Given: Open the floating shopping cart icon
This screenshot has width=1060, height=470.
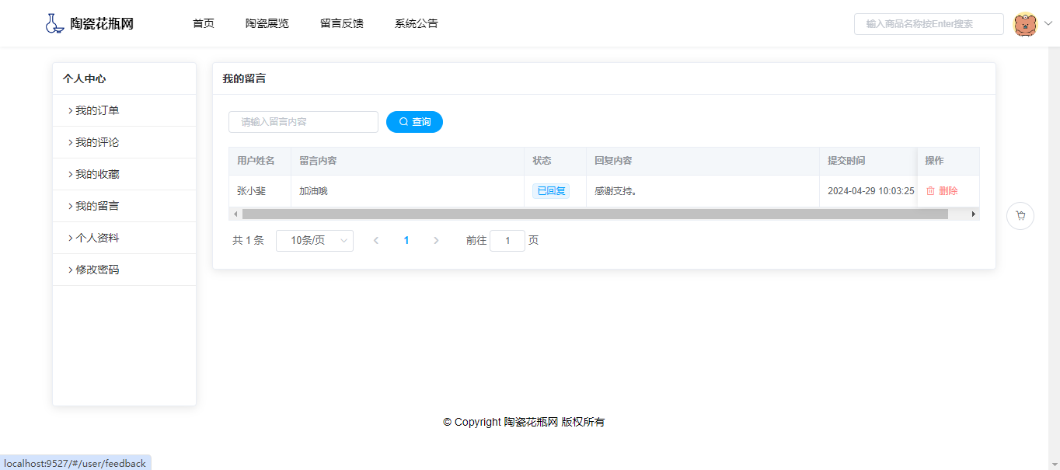Looking at the screenshot, I should [x=1020, y=216].
